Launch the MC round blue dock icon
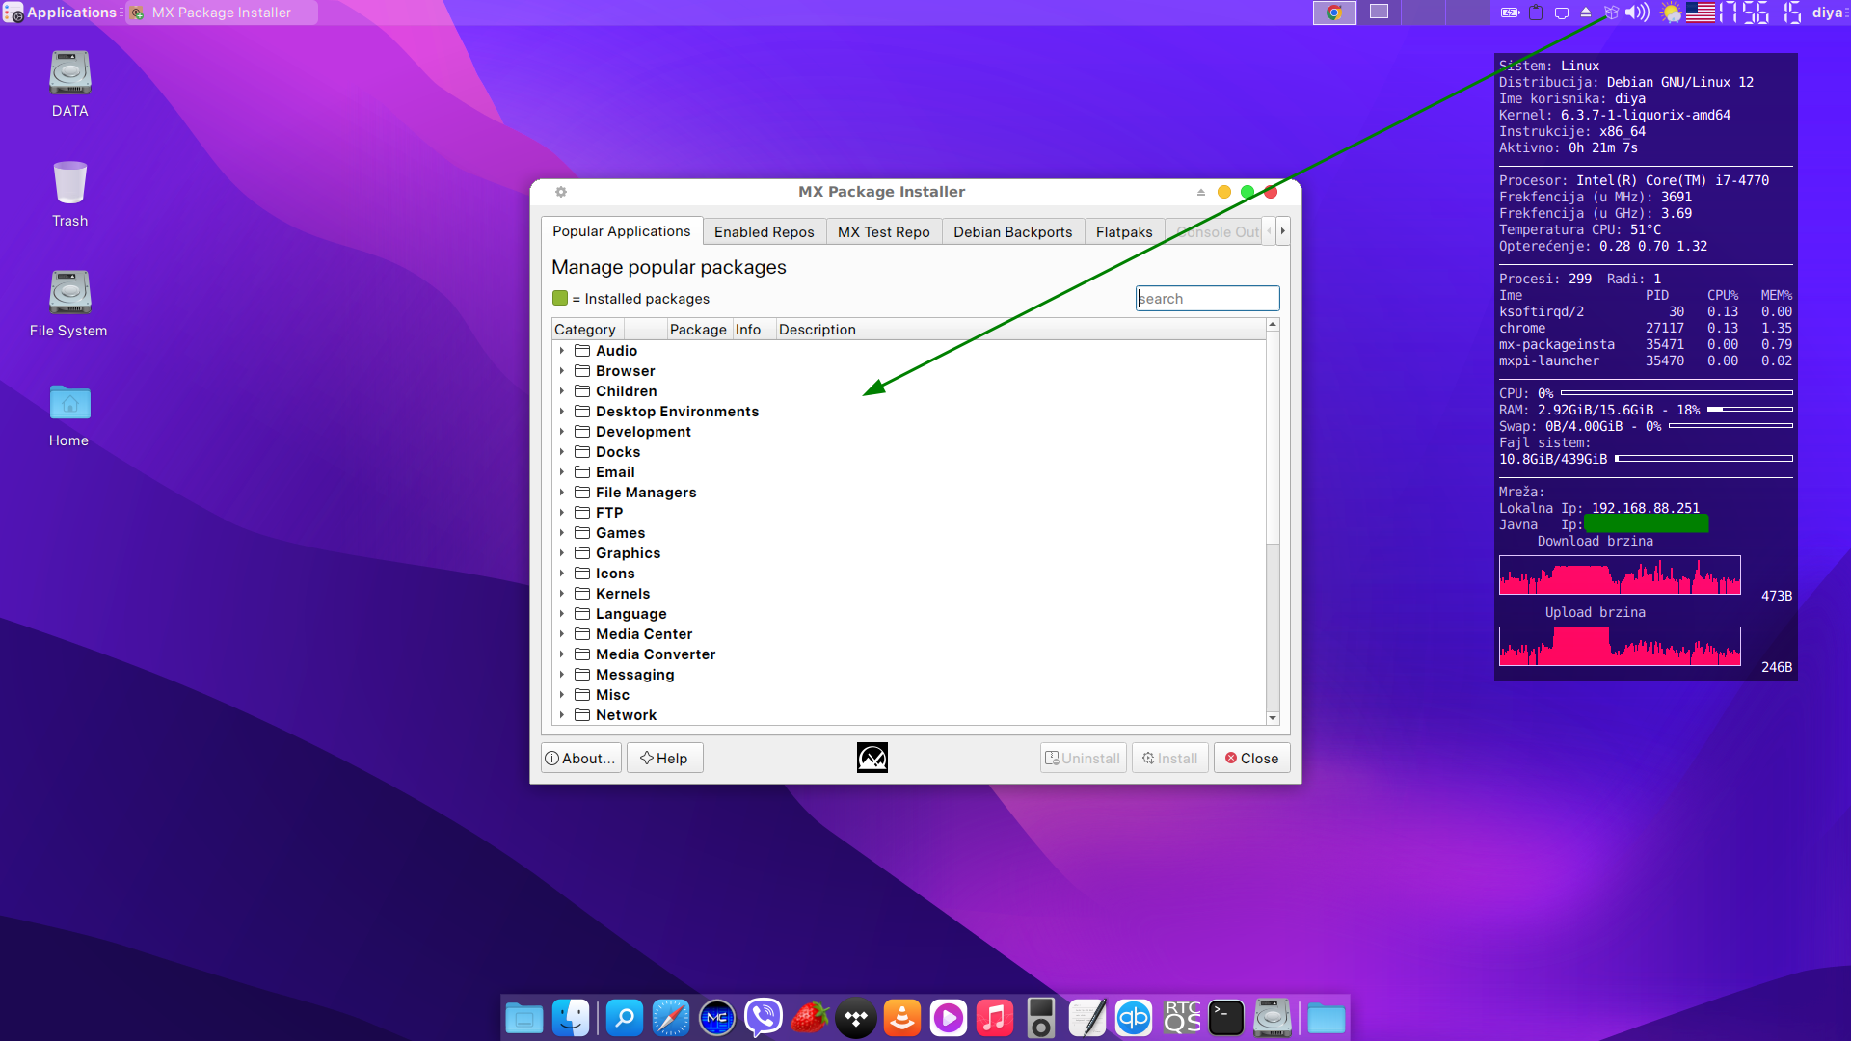The width and height of the screenshot is (1851, 1041). pyautogui.click(x=717, y=1018)
